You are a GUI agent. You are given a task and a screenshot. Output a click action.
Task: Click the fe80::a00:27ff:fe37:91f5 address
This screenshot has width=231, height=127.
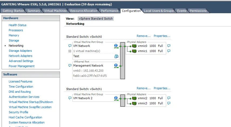(x=90, y=76)
